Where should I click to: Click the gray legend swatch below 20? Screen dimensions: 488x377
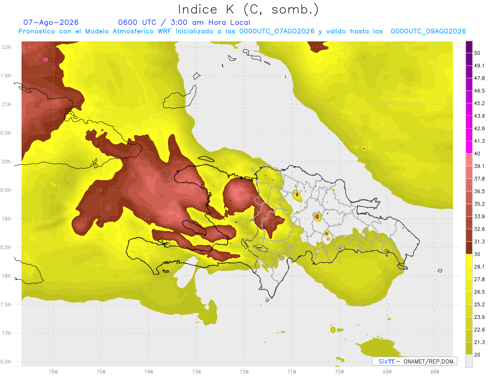tap(469, 361)
